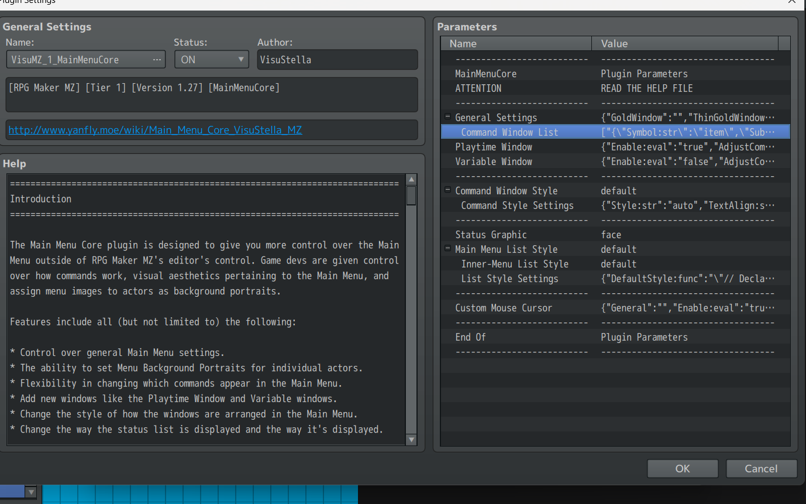Image resolution: width=806 pixels, height=504 pixels.
Task: Open plugin picker via Name field ellipsis
Action: point(157,60)
